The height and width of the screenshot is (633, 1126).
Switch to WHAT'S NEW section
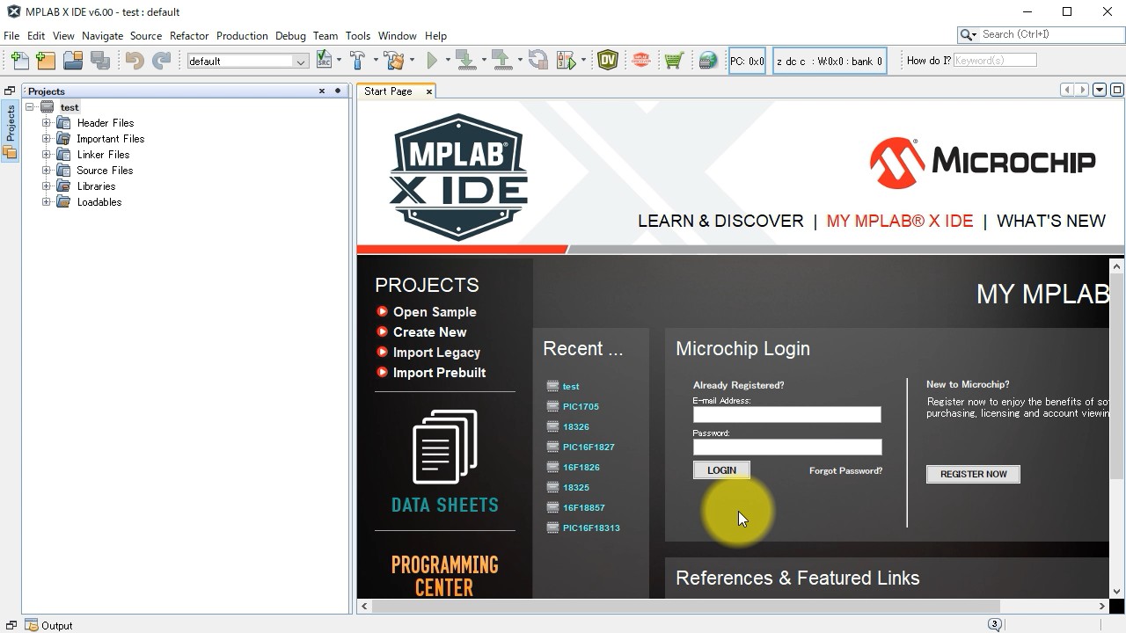[1050, 221]
